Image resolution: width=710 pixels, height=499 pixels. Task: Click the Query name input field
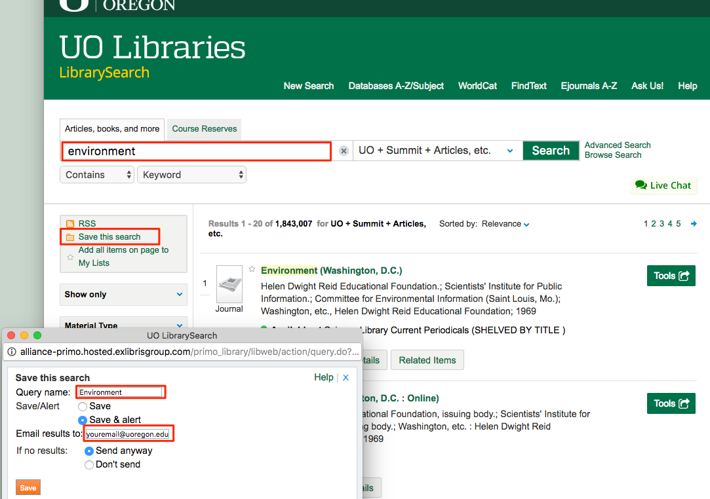pyautogui.click(x=121, y=392)
